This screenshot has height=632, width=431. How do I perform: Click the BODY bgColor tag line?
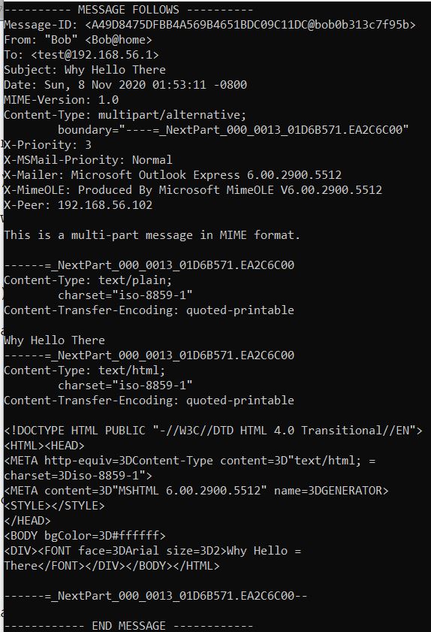[85, 536]
